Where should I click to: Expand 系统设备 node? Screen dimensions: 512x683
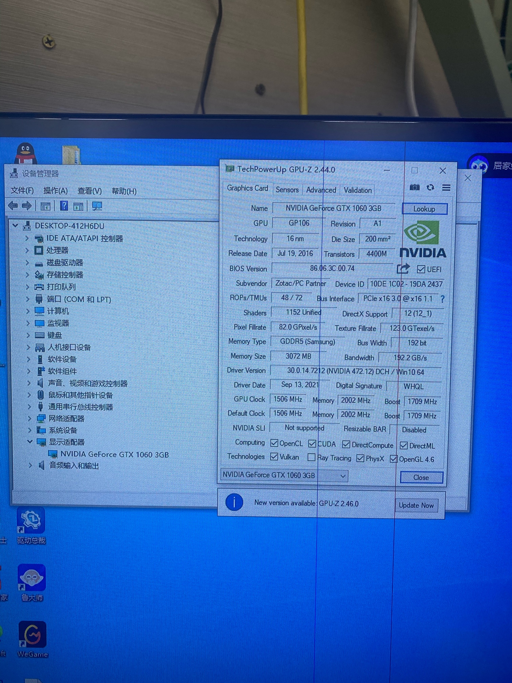[x=29, y=430]
